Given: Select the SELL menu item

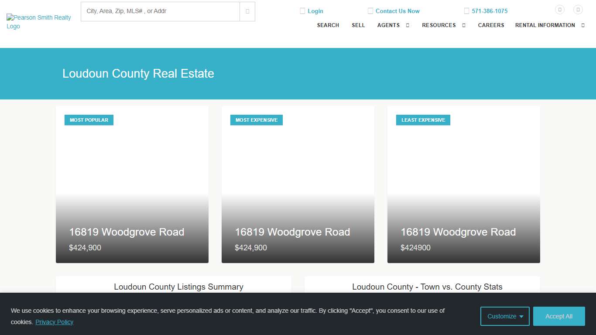Looking at the screenshot, I should pyautogui.click(x=358, y=25).
